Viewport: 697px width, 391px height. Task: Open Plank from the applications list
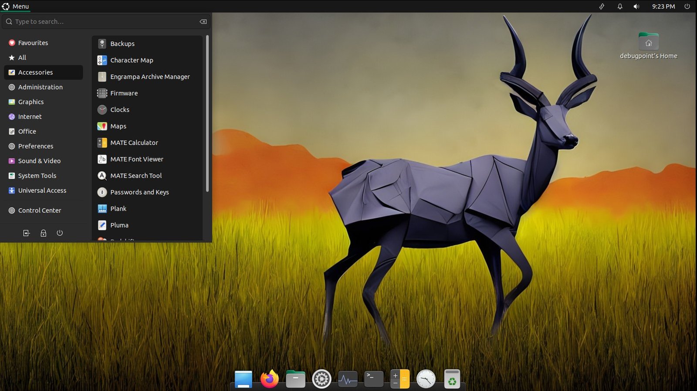(x=148, y=209)
